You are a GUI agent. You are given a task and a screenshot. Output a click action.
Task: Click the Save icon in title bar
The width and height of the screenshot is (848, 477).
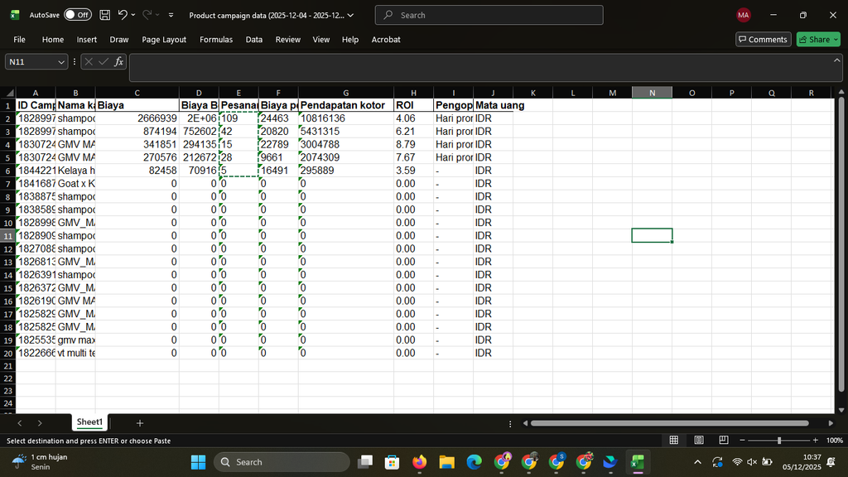(105, 15)
